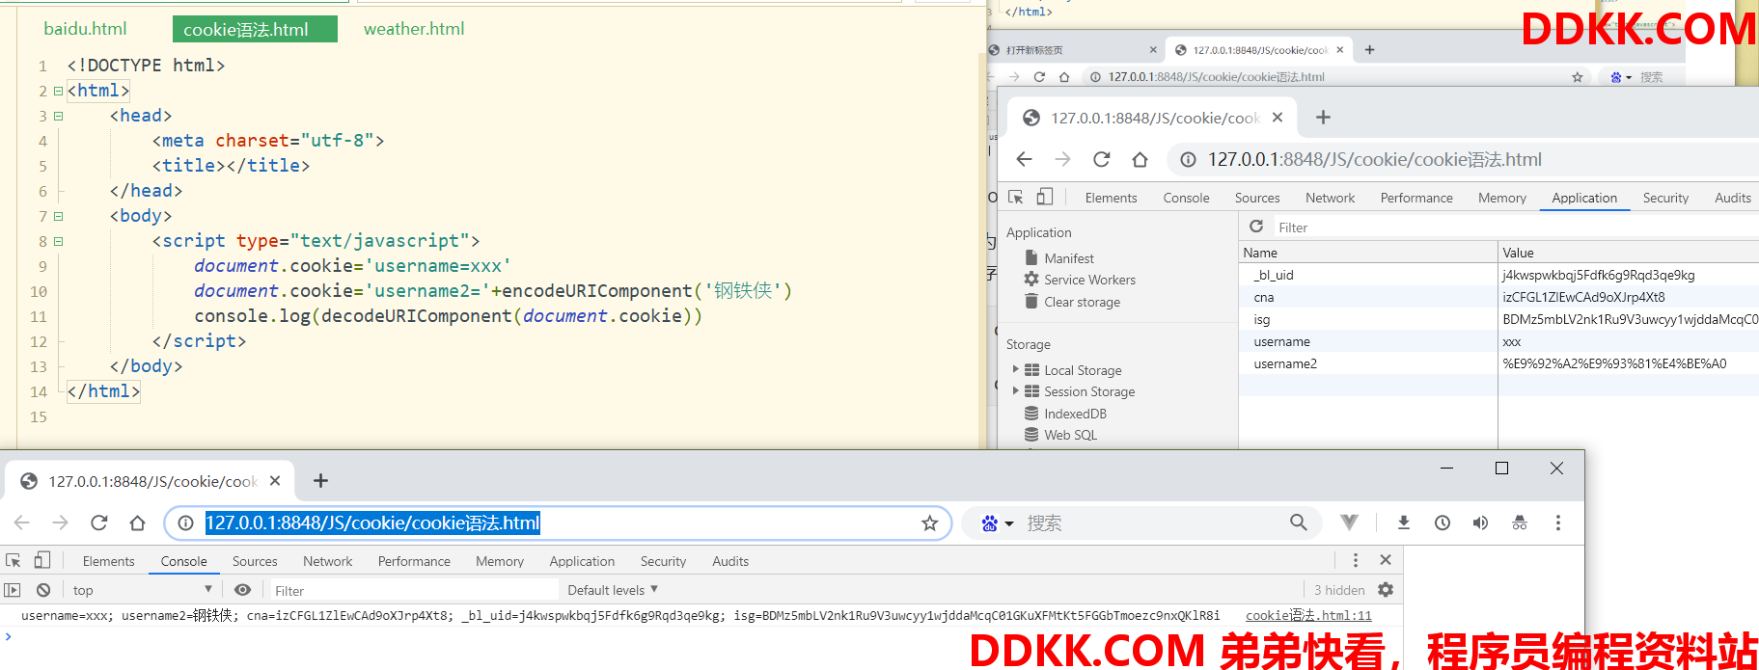Collapse the head tag fold on line 3
This screenshot has height=670, width=1759.
click(58, 116)
